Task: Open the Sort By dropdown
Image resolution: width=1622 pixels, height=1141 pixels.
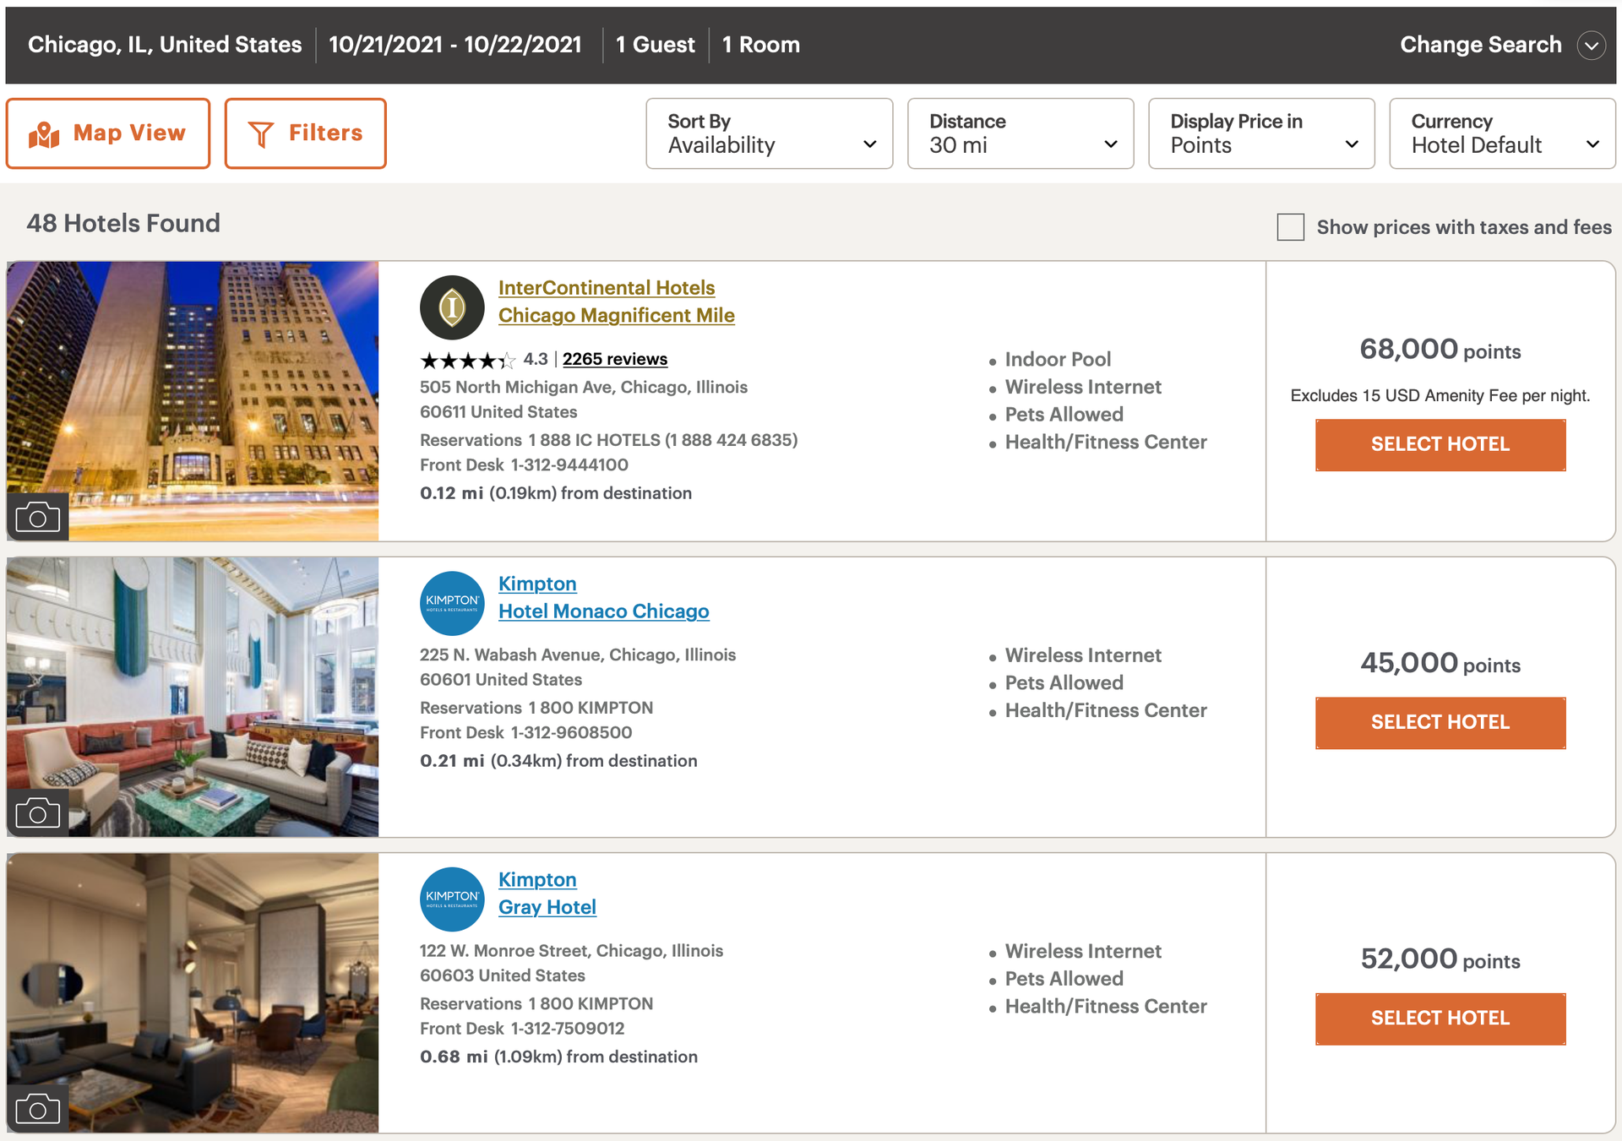Action: [870, 144]
